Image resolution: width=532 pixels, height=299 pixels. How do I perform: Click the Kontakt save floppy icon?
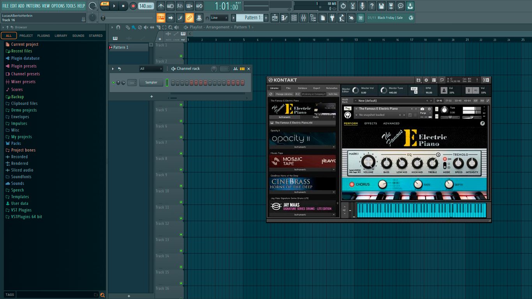[418, 80]
